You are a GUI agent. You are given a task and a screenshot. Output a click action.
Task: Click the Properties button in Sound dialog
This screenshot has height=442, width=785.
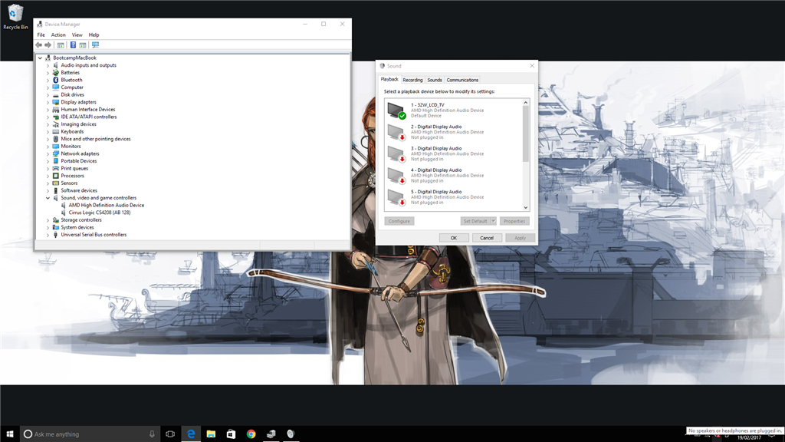pos(514,221)
